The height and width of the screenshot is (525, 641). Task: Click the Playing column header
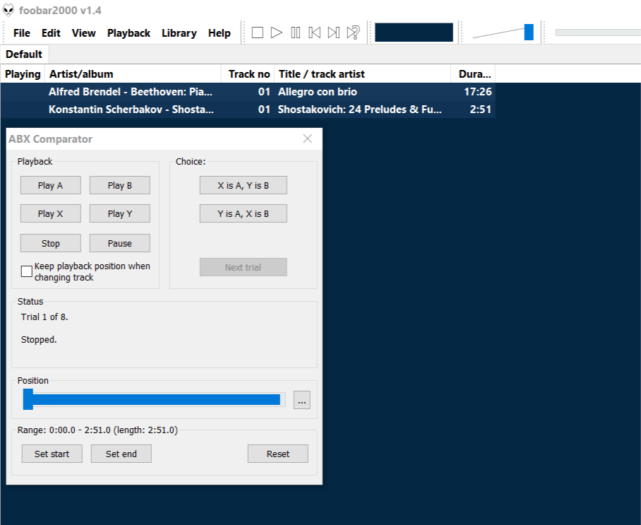[23, 74]
